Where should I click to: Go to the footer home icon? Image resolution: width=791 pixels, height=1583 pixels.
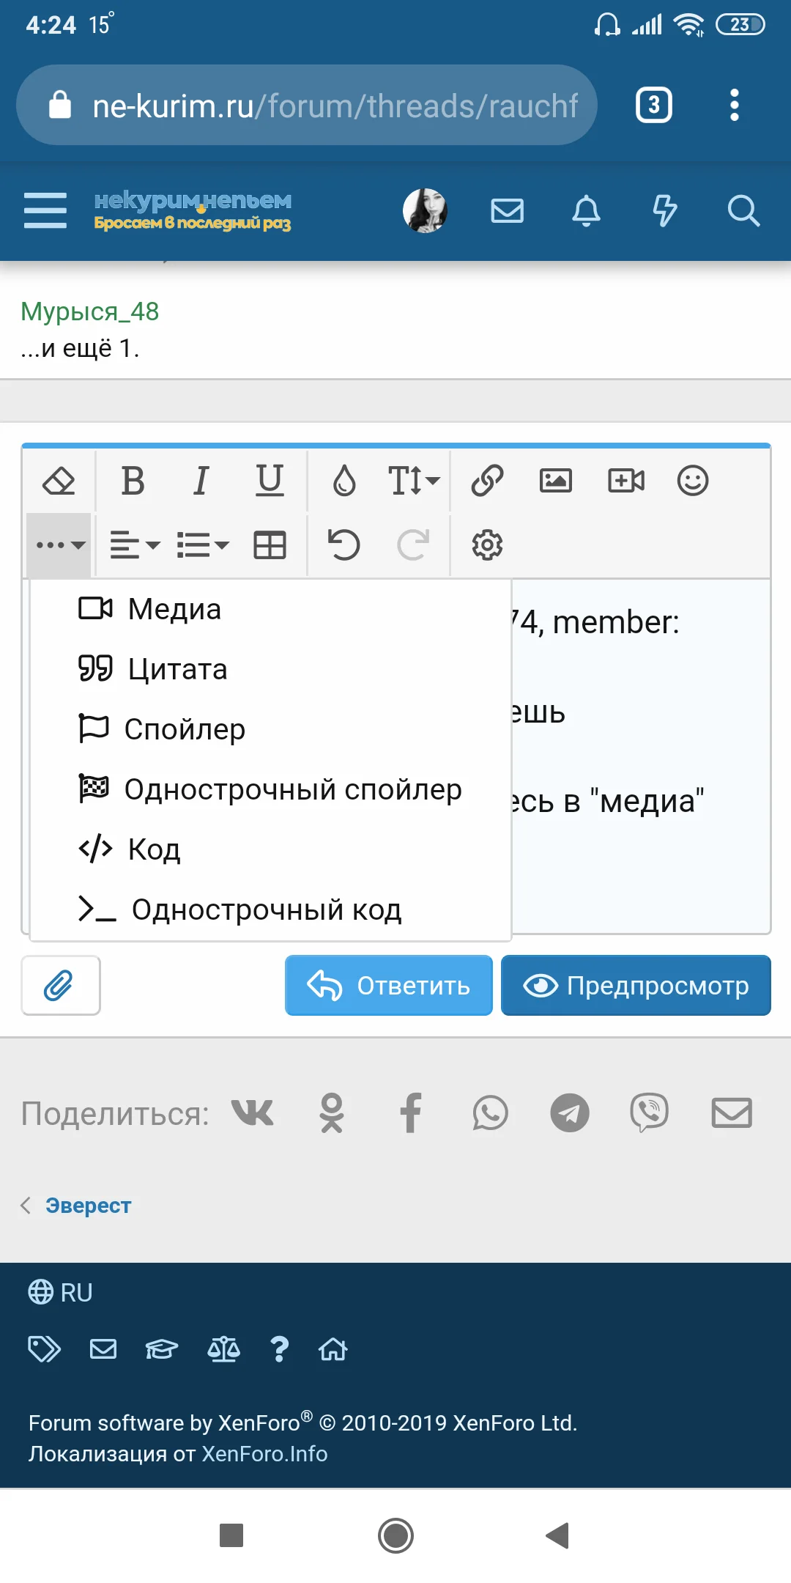click(333, 1348)
